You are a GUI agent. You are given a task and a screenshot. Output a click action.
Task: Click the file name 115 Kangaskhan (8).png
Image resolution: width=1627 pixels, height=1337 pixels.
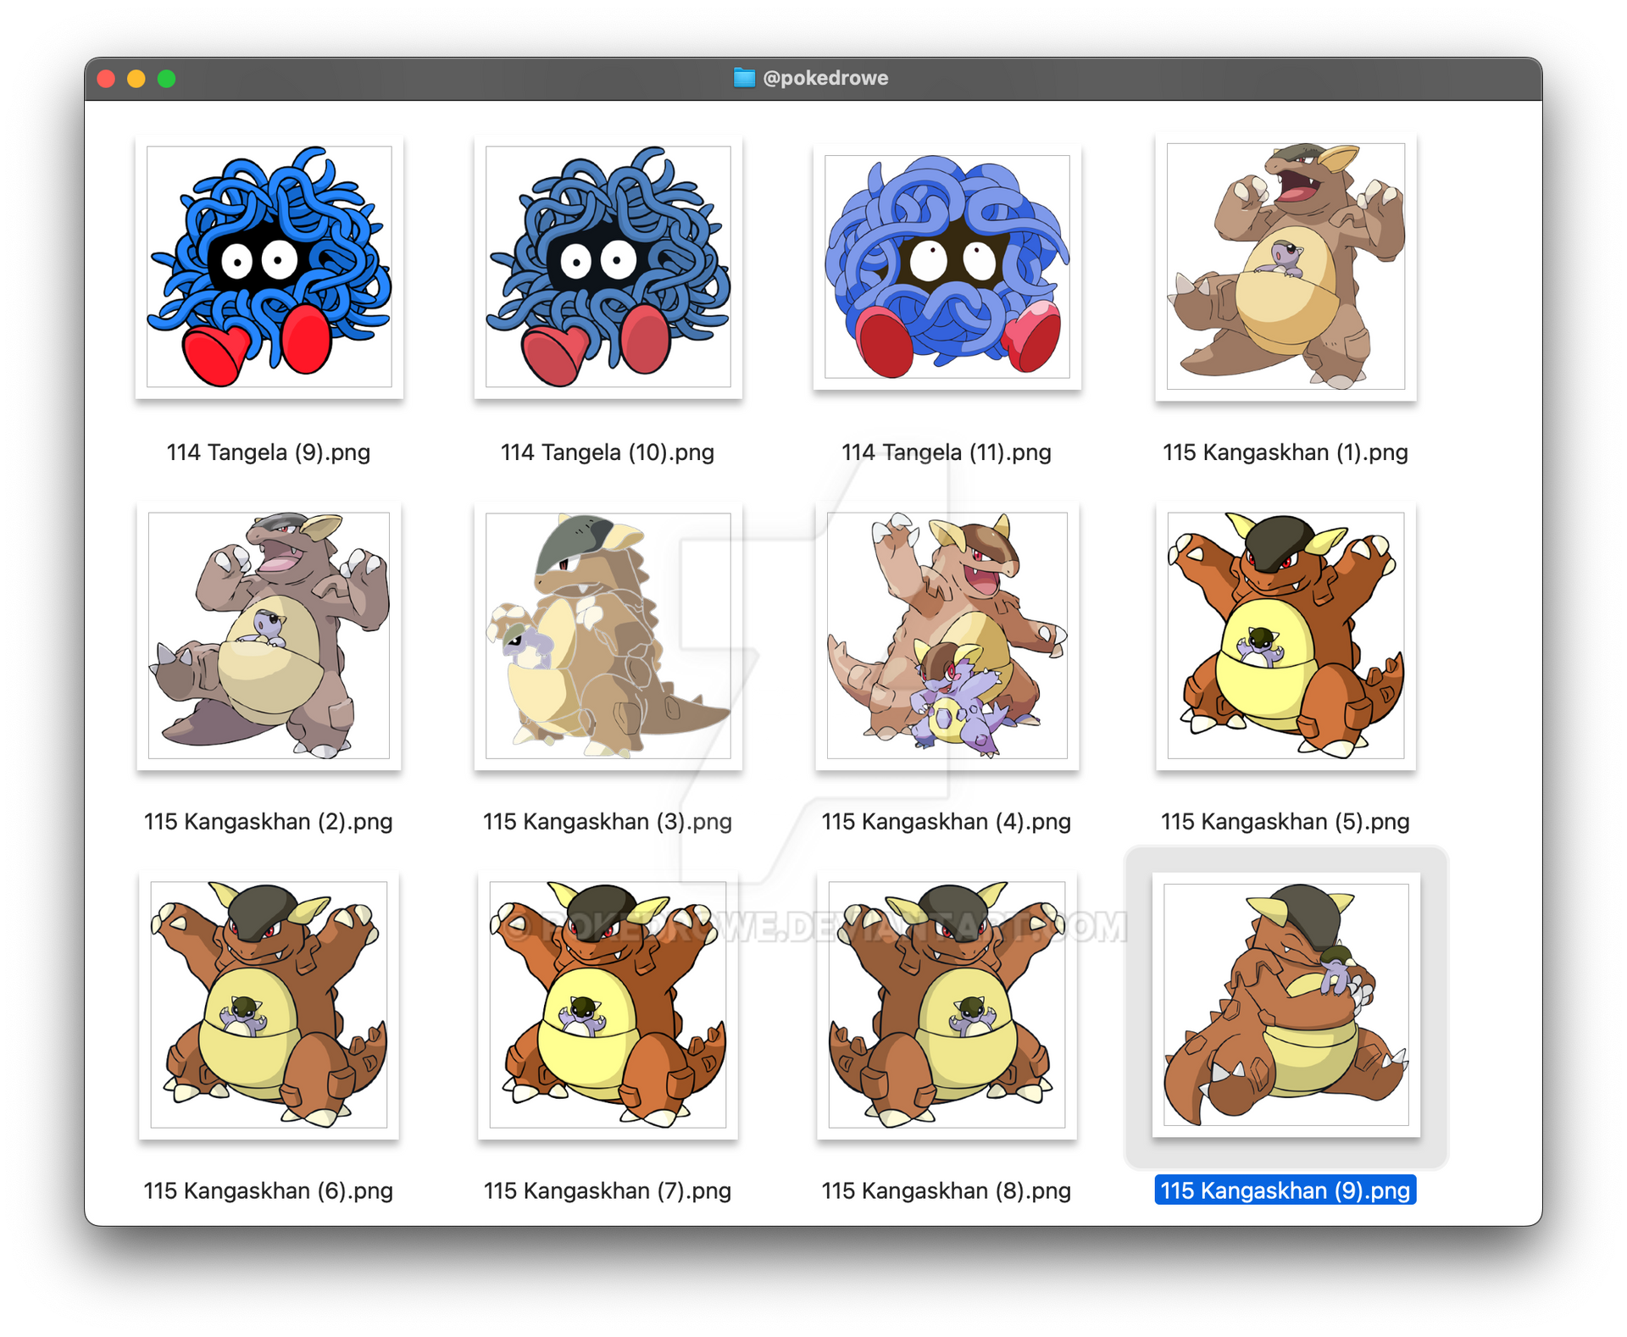pos(947,1191)
